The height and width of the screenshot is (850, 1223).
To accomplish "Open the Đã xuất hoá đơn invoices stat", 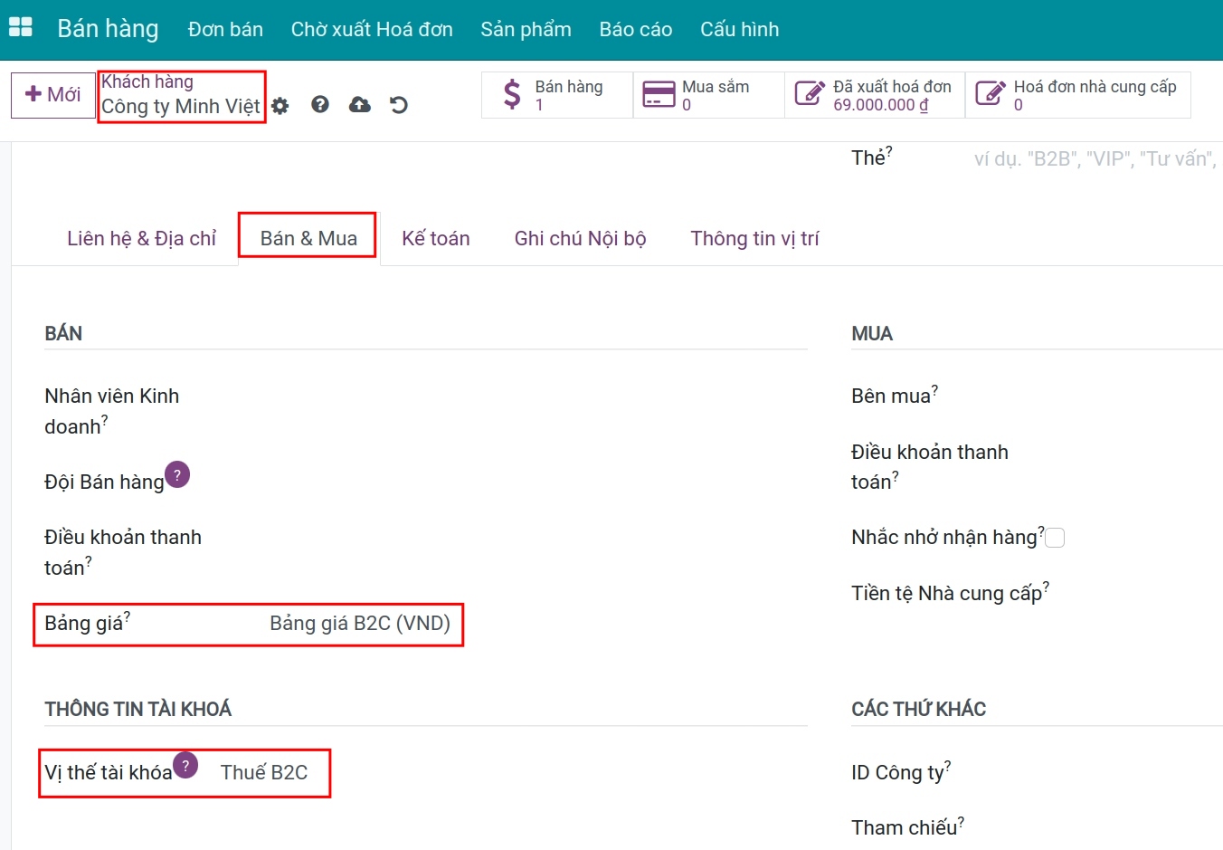I will coord(875,95).
